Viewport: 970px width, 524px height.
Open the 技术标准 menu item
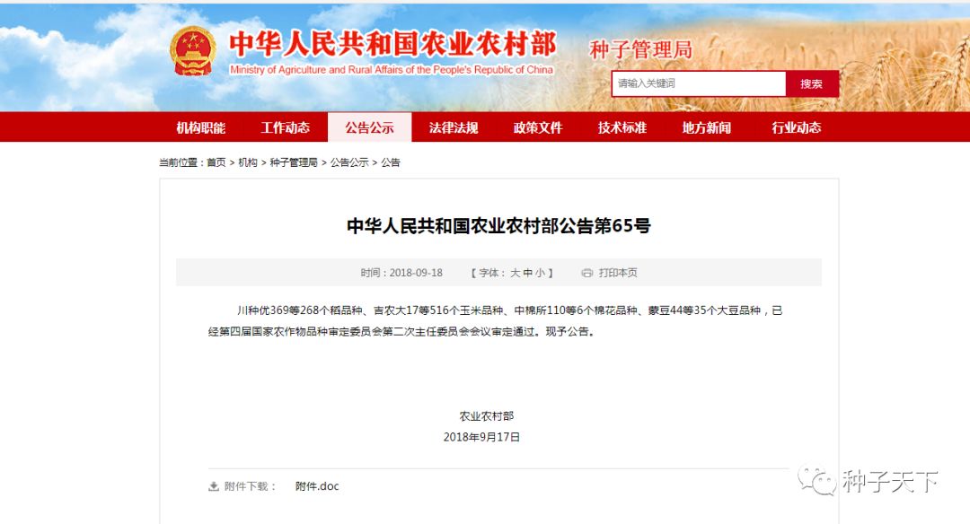coord(622,128)
